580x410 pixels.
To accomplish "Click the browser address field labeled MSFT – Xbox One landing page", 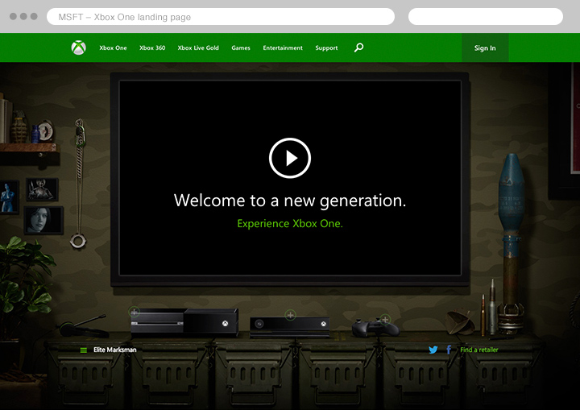I will [x=221, y=17].
